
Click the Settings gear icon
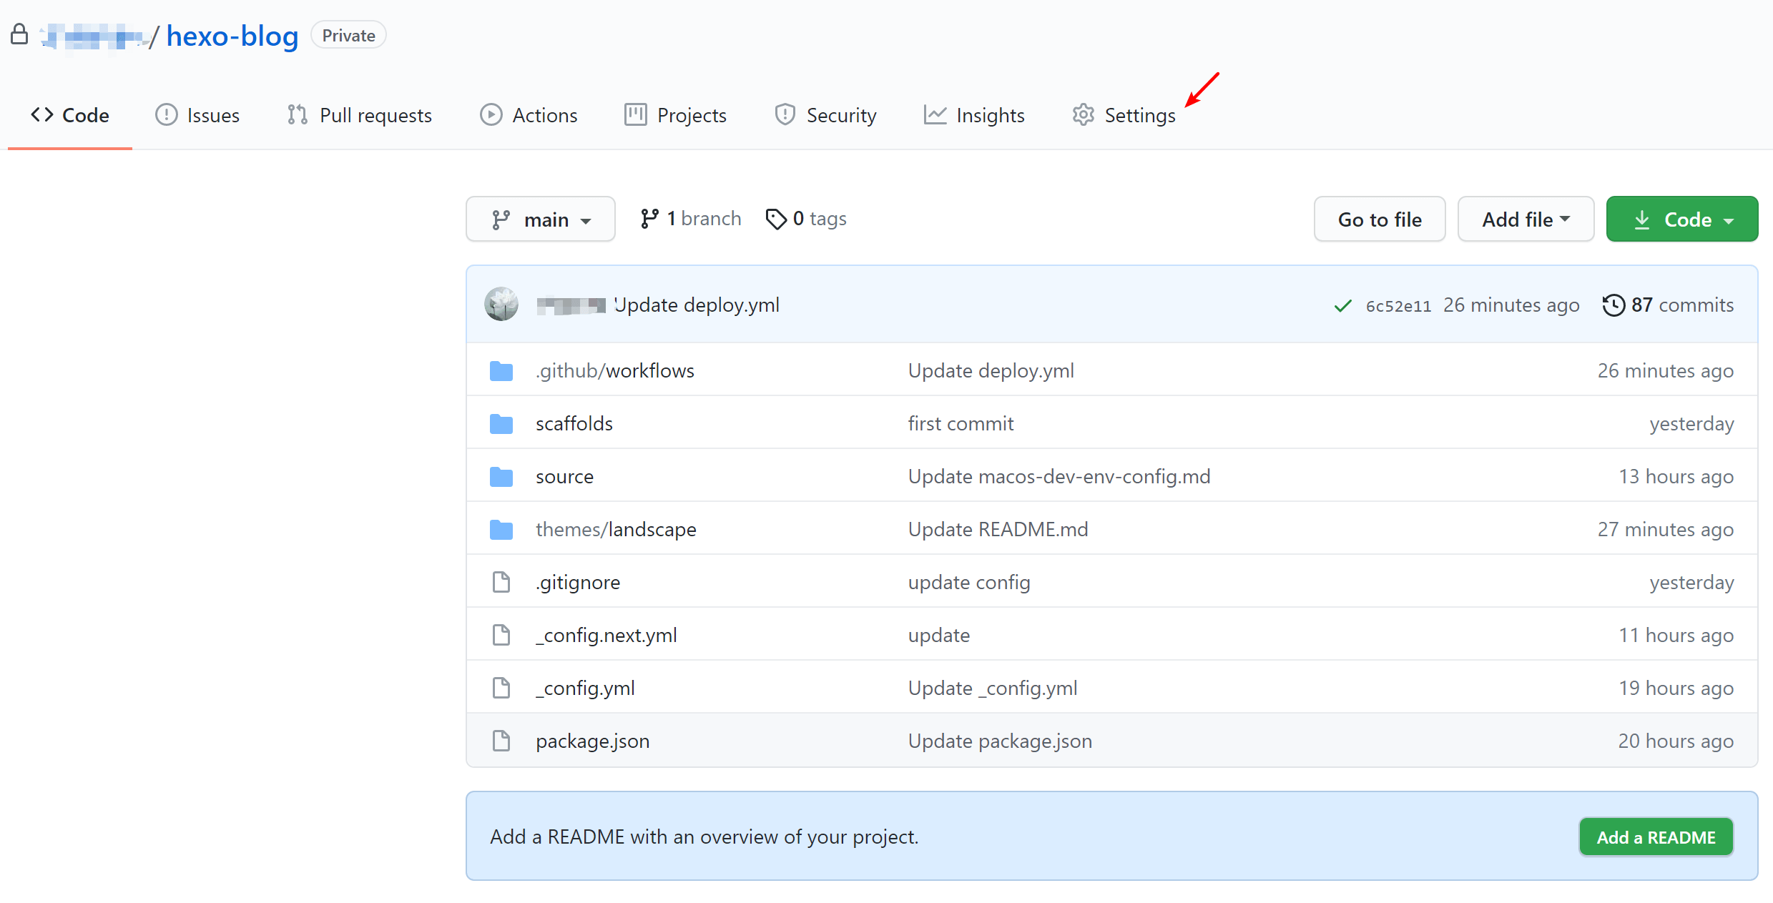[1083, 115]
